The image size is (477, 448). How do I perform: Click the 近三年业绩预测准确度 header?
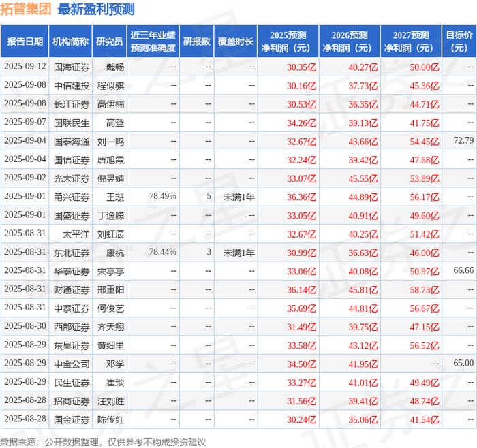tap(153, 42)
